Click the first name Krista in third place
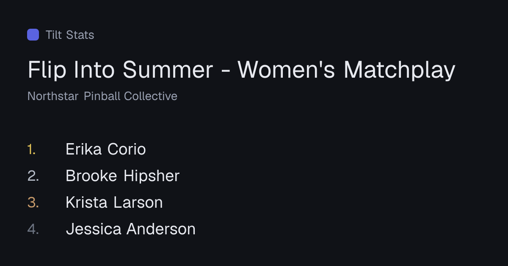 click(87, 203)
